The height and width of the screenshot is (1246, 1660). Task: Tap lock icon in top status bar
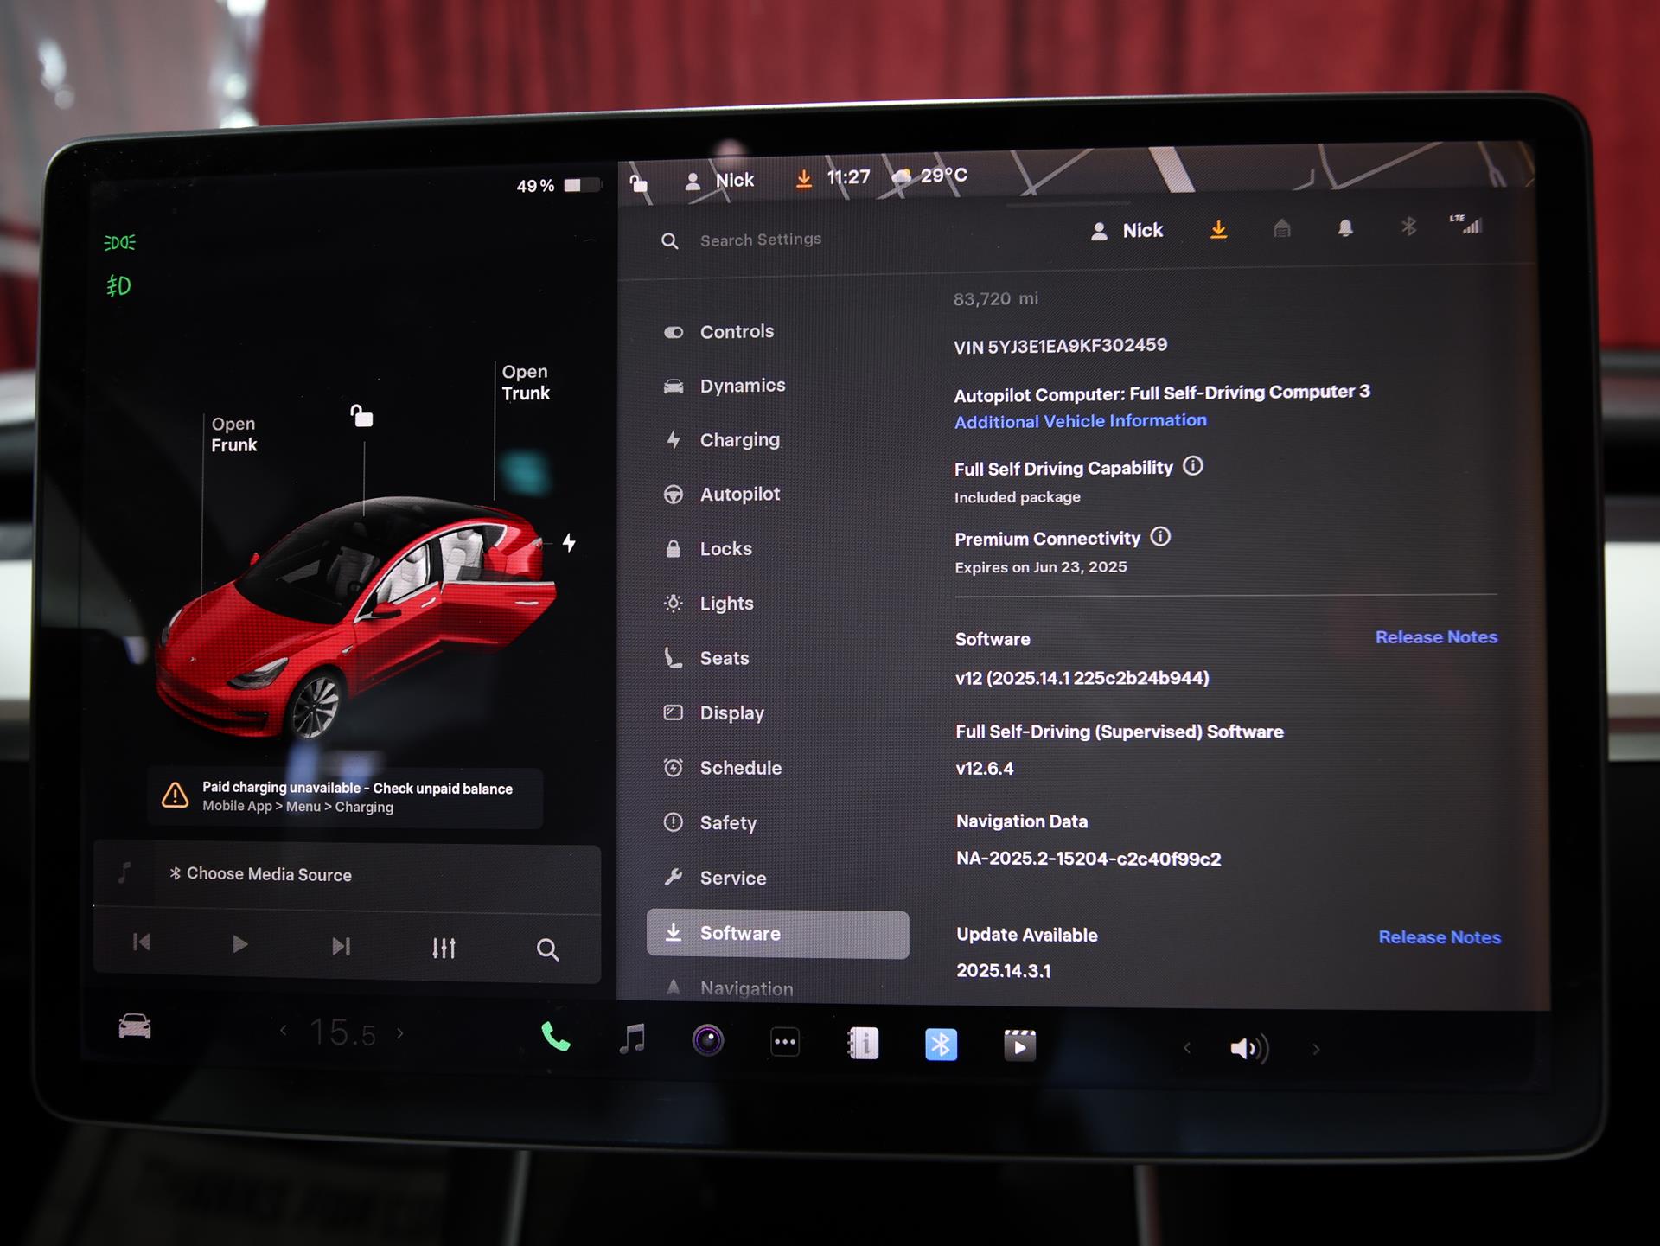pos(638,182)
